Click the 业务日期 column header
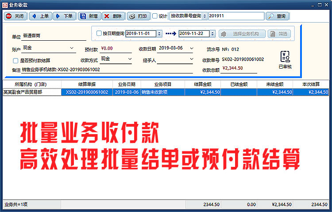 127,84
